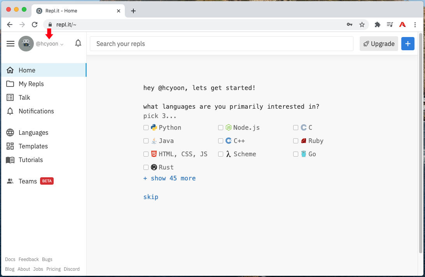The height and width of the screenshot is (277, 425).
Task: Open browser extensions puzzle icon
Action: 377,25
